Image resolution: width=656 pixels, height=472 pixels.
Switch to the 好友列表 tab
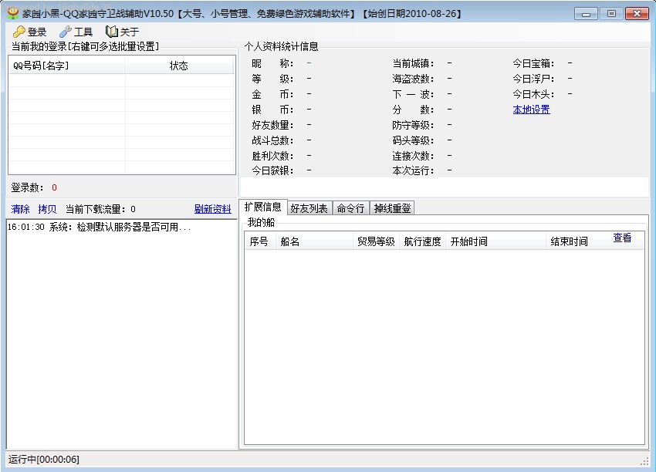tap(309, 208)
